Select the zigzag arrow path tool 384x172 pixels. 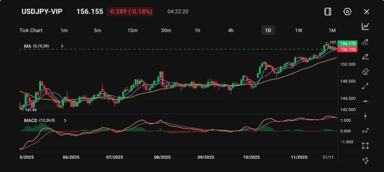(x=365, y=131)
